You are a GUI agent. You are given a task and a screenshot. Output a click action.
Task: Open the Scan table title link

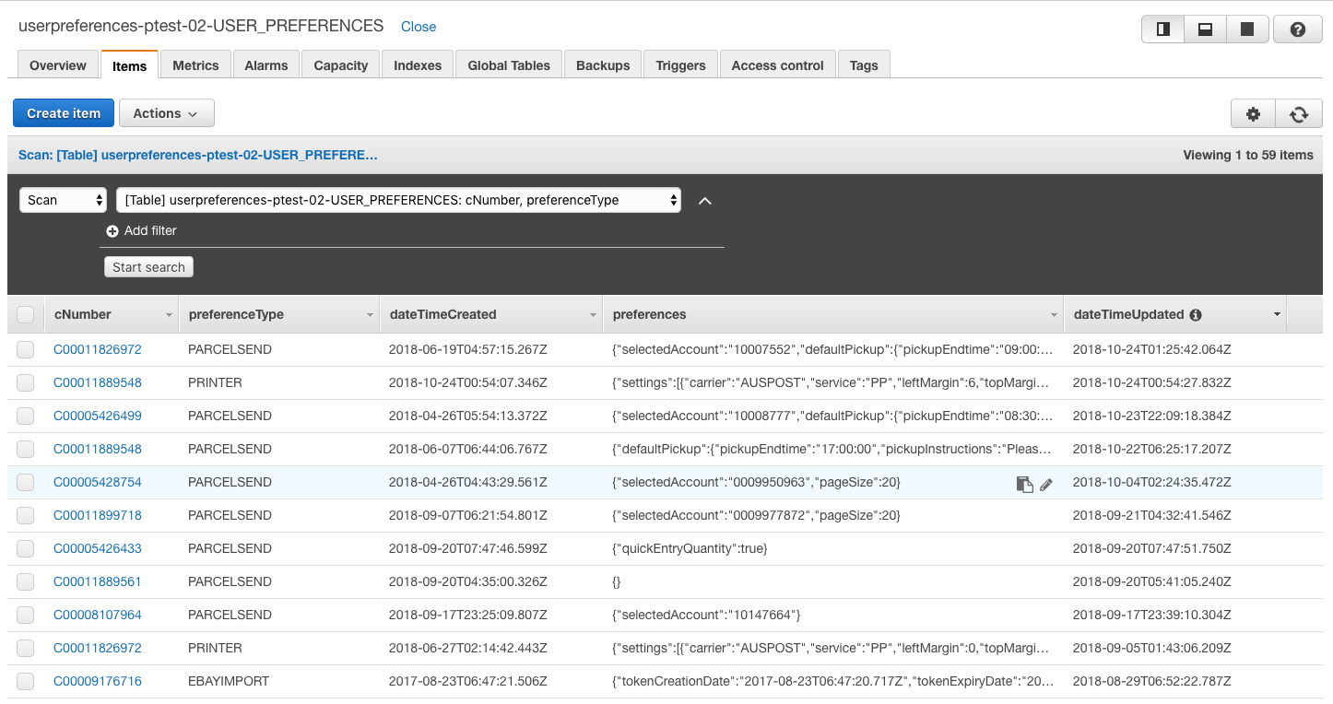point(198,155)
